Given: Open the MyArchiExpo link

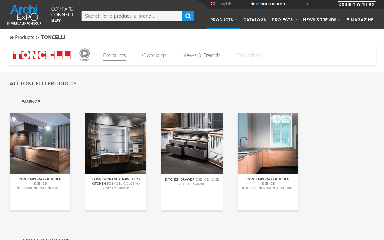Looking at the screenshot, I should (x=268, y=4).
